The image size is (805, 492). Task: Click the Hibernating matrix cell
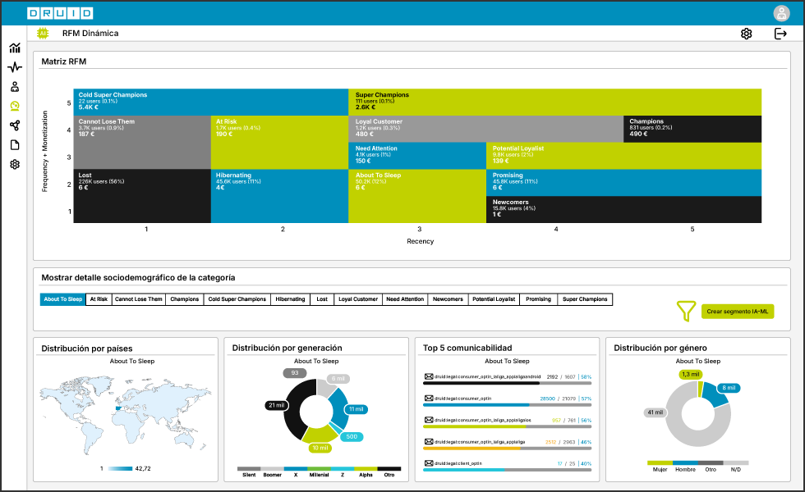280,196
